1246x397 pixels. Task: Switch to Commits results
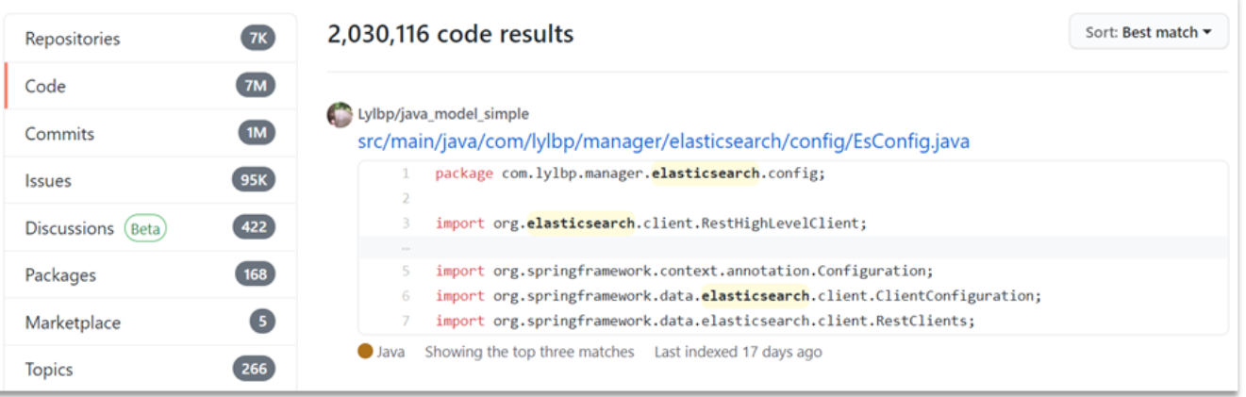(x=59, y=133)
